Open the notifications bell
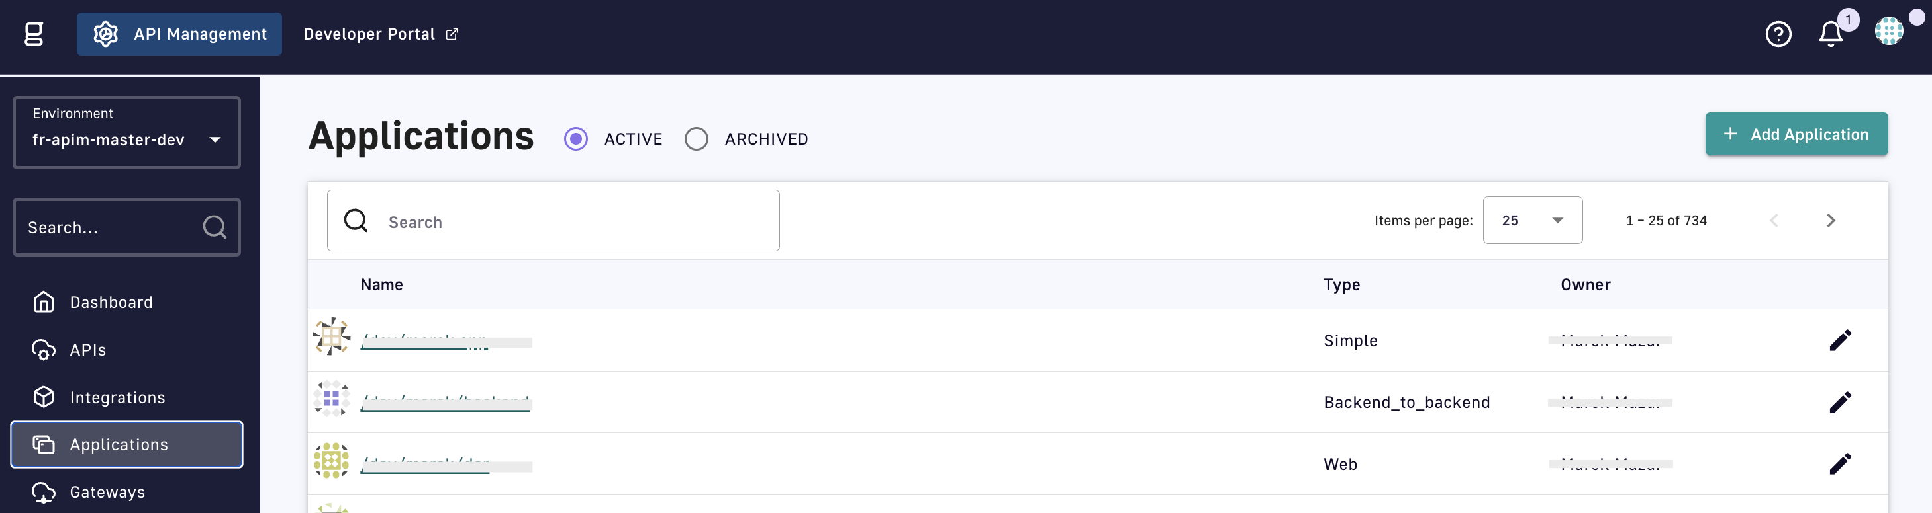 (1830, 34)
